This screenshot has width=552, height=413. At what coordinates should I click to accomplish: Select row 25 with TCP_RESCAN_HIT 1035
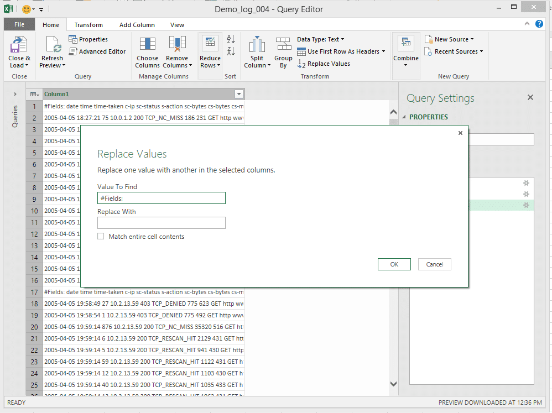pyautogui.click(x=144, y=385)
